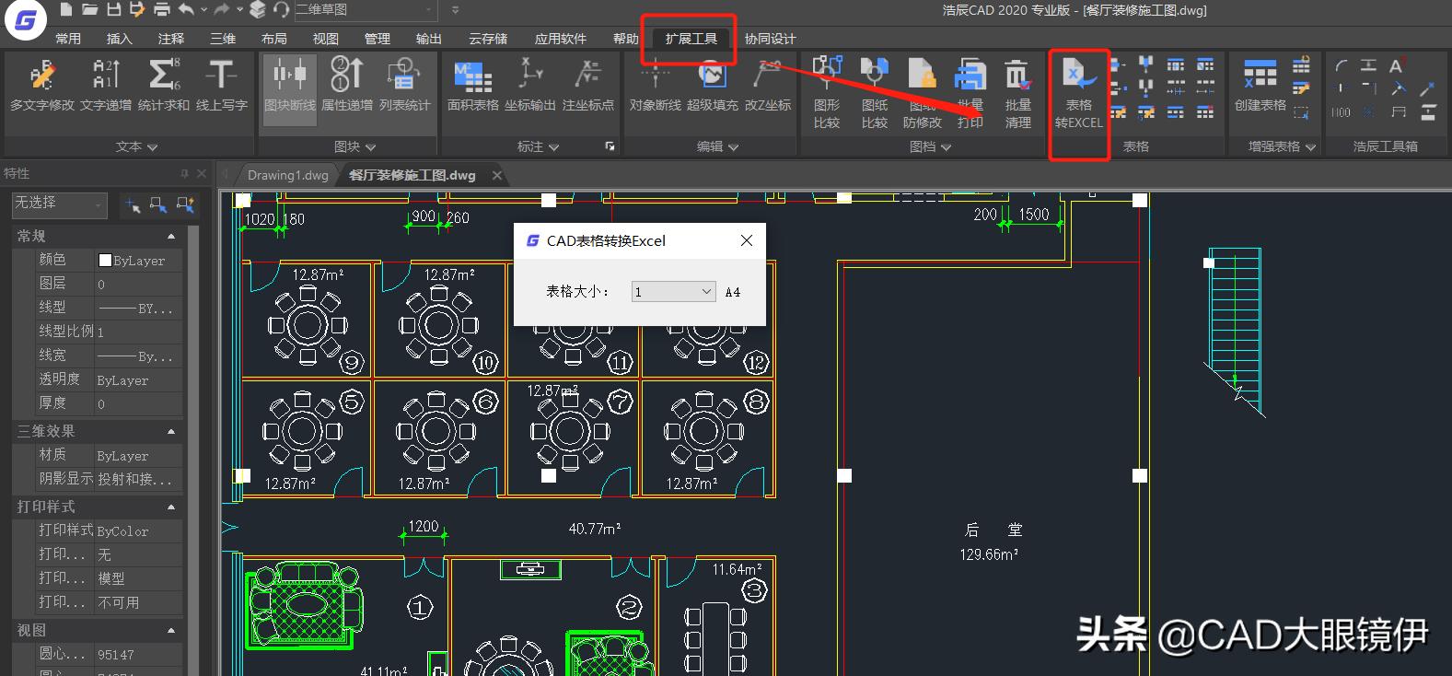Click the ByLayer color swatch in 颜色 row
This screenshot has height=676, width=1452.
pyautogui.click(x=105, y=261)
